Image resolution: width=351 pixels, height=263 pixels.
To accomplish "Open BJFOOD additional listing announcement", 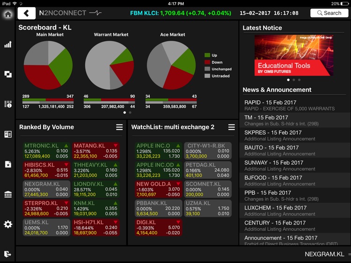I will pyautogui.click(x=295, y=181).
